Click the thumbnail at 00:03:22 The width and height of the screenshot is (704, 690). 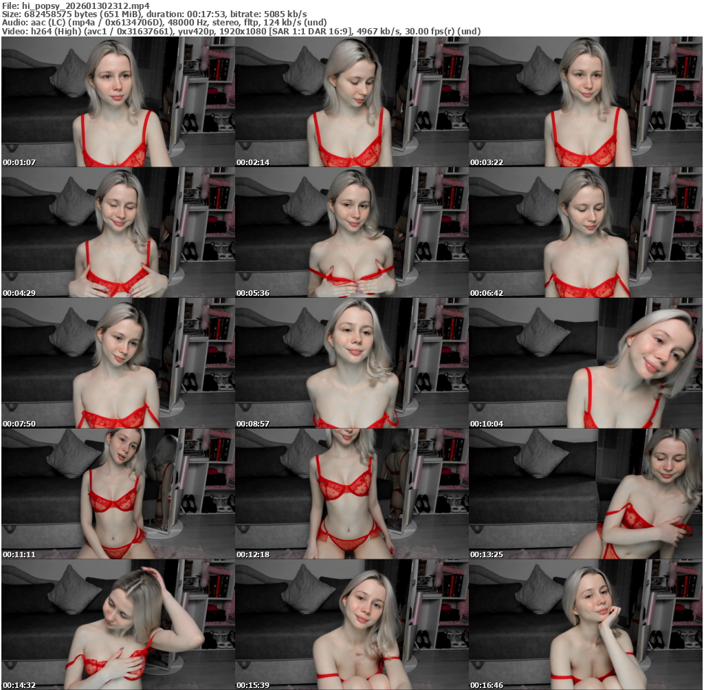[x=586, y=102]
